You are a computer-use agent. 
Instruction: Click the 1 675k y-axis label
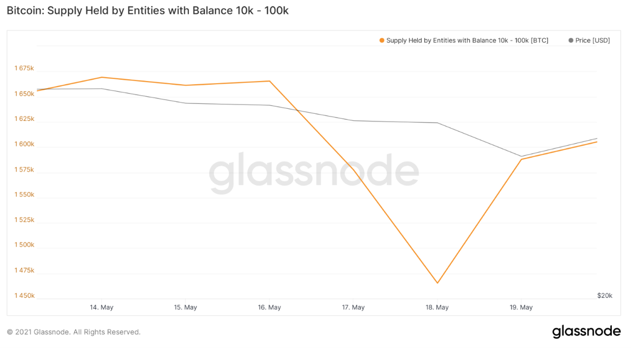(24, 68)
